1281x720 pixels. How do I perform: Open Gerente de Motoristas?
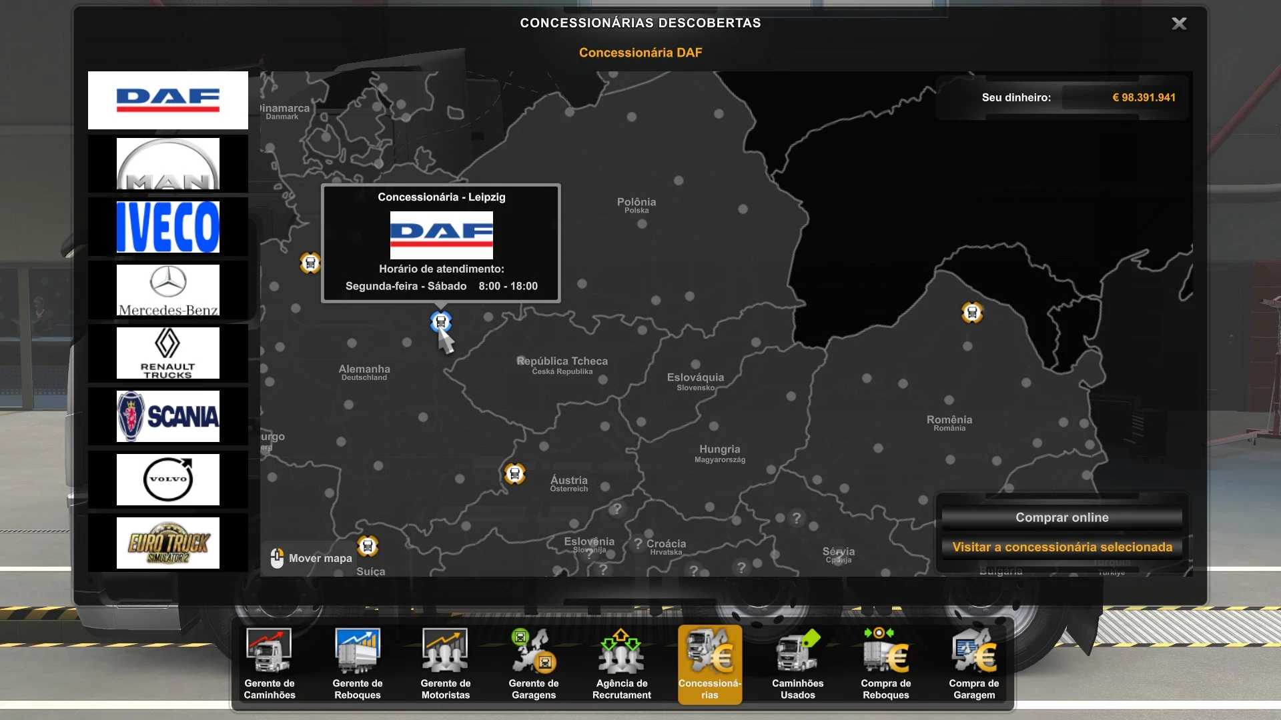446,664
